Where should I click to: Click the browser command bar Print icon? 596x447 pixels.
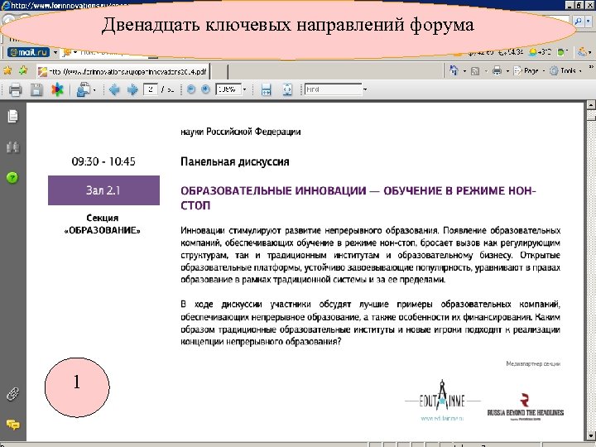coord(497,70)
